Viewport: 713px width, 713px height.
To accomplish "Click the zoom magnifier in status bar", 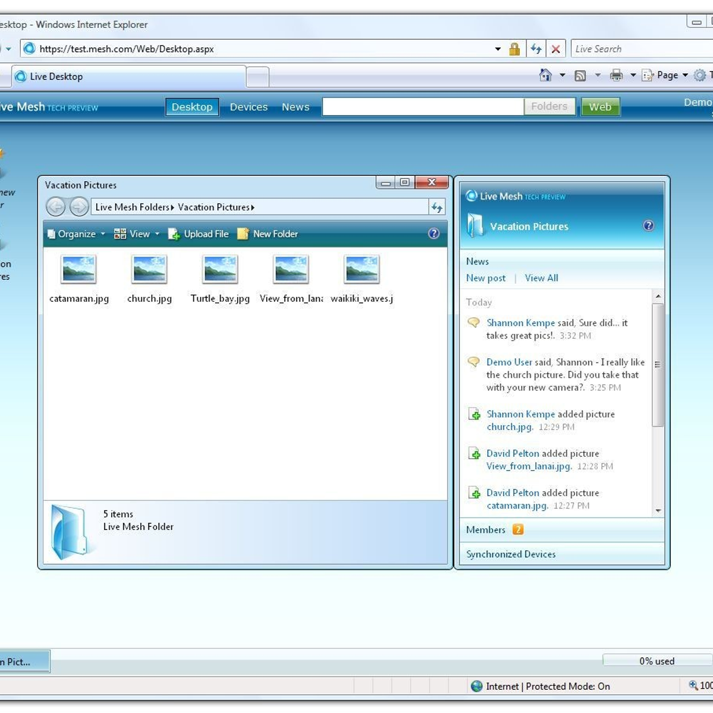I will (693, 685).
